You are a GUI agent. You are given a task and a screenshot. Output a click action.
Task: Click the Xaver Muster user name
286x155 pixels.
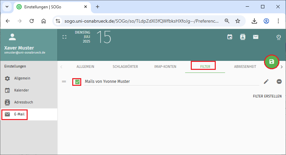[19, 48]
